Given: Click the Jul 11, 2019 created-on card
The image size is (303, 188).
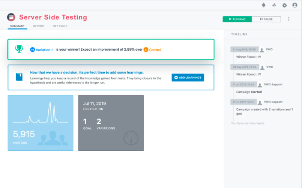Looking at the screenshot, I should 111,123.
